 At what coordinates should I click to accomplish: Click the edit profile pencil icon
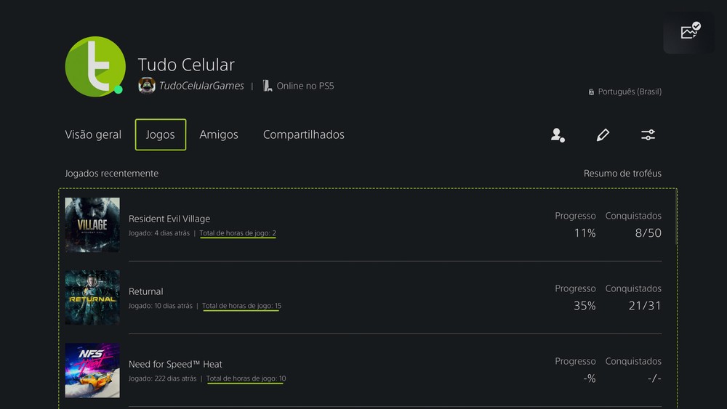coord(603,135)
